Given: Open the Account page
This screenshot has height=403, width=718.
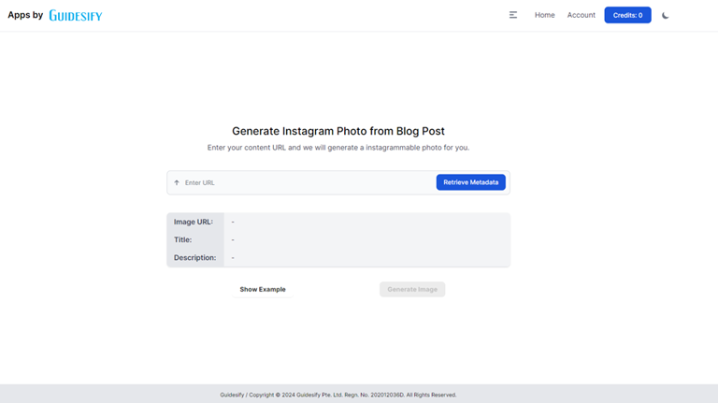Looking at the screenshot, I should tap(581, 15).
